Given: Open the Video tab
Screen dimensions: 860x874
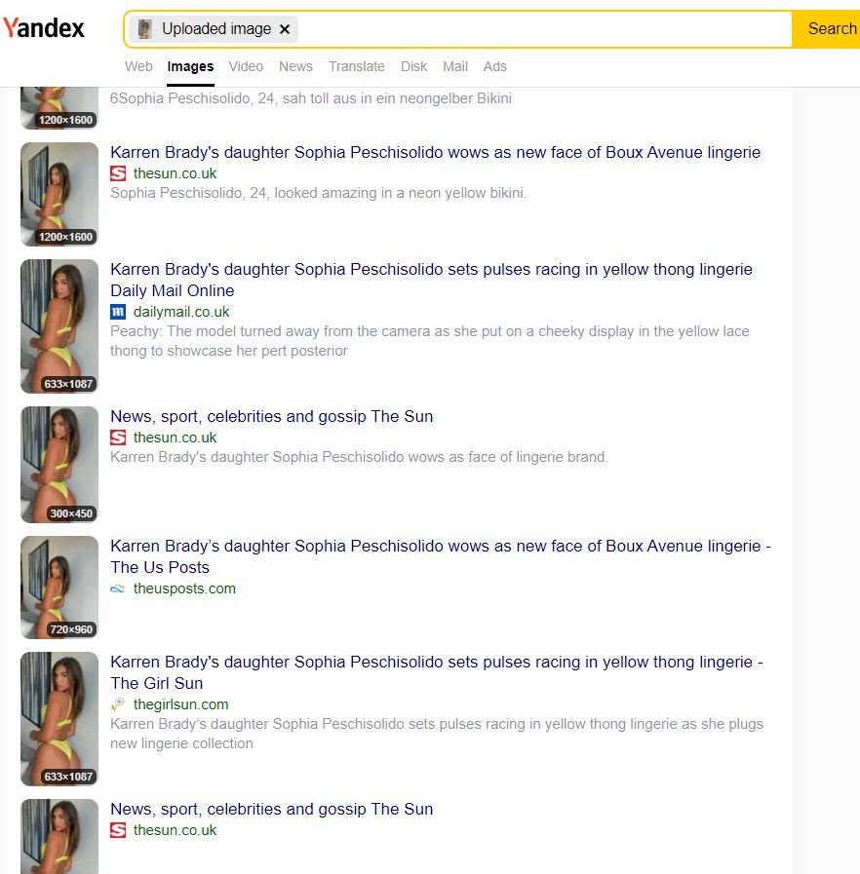Looking at the screenshot, I should 246,66.
